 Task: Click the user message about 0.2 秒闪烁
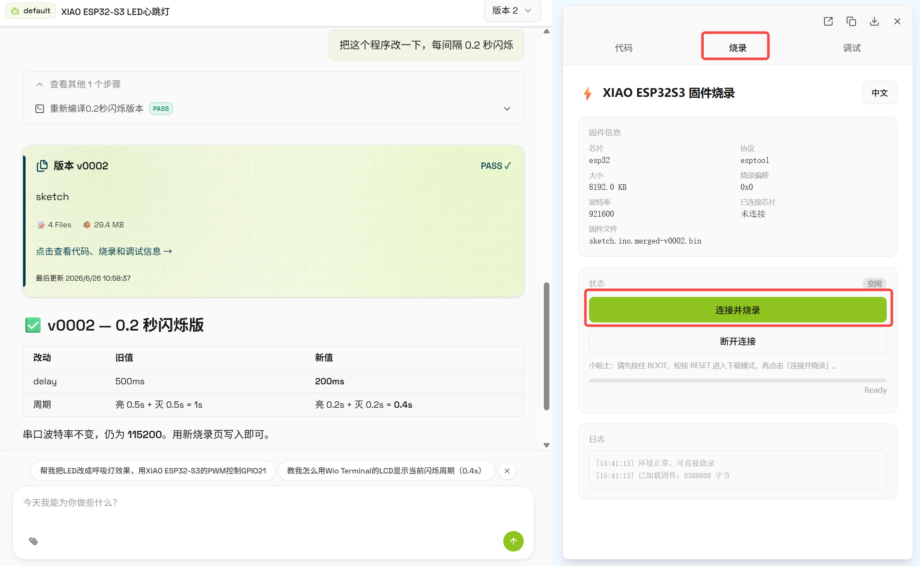[x=426, y=45]
